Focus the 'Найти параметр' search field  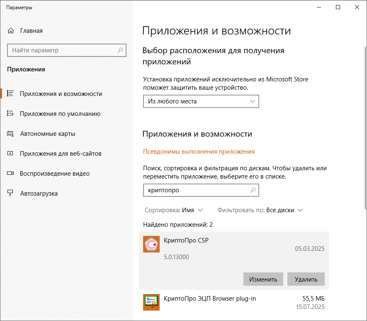tap(67, 50)
